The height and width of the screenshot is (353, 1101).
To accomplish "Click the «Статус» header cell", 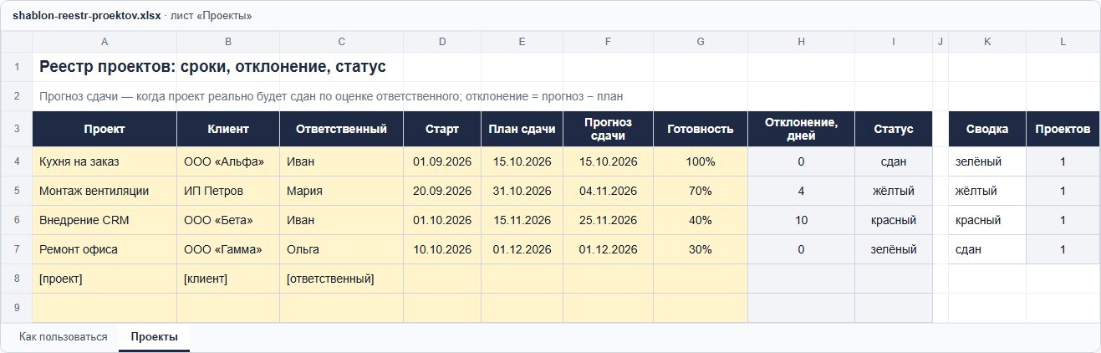I will click(x=894, y=129).
